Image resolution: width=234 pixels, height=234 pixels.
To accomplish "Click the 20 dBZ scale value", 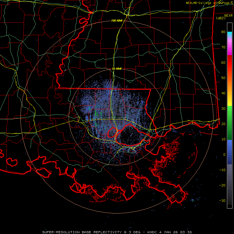I will [223, 124].
